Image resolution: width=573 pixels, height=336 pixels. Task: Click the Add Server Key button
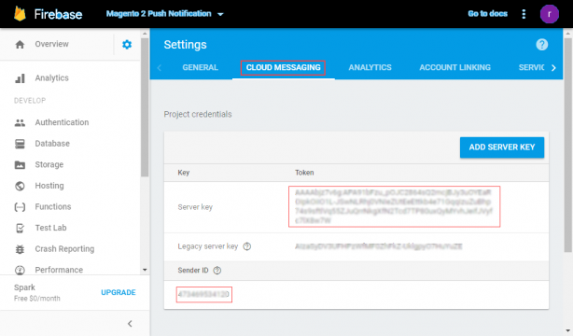(502, 147)
